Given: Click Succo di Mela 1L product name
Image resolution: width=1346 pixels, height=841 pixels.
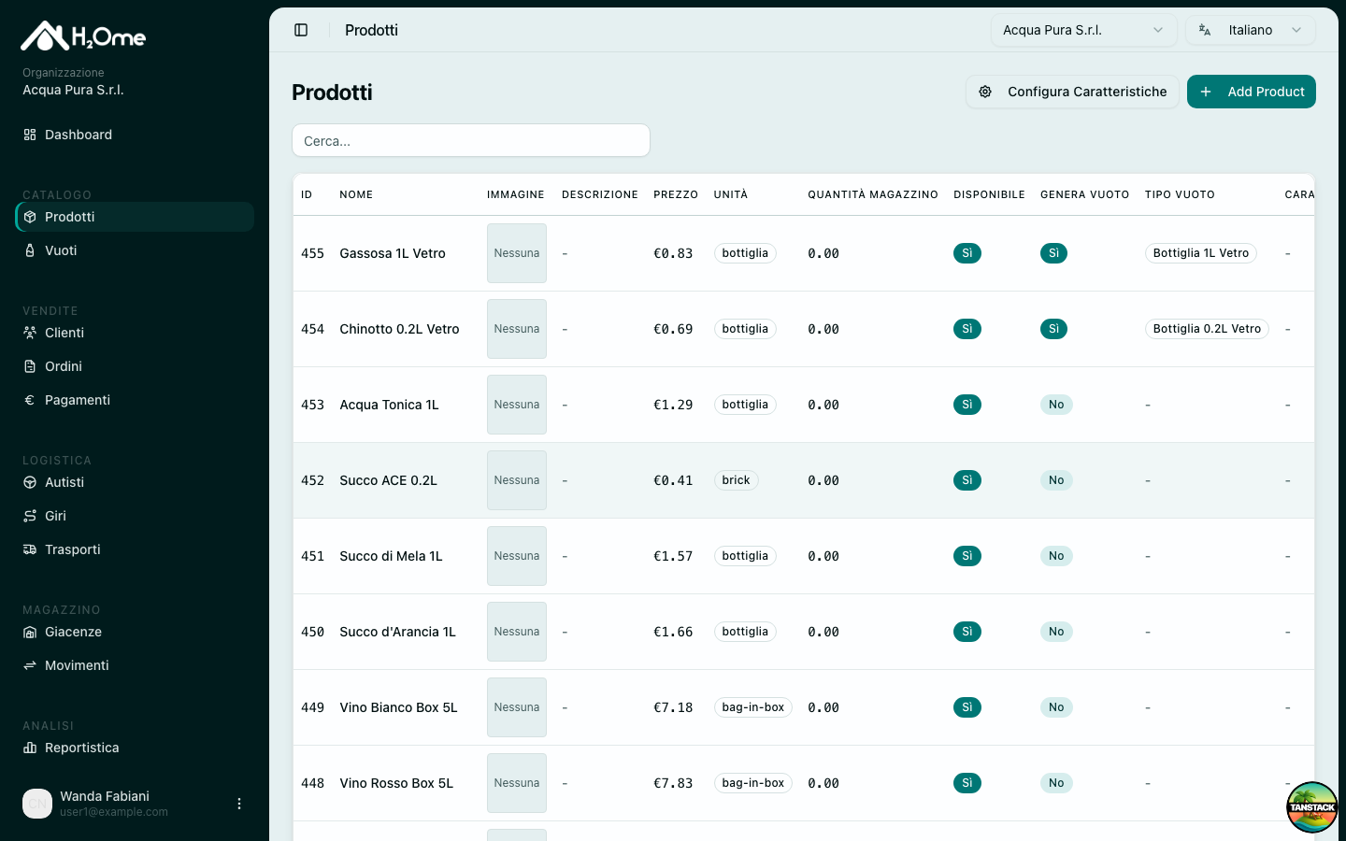Looking at the screenshot, I should click(x=391, y=556).
